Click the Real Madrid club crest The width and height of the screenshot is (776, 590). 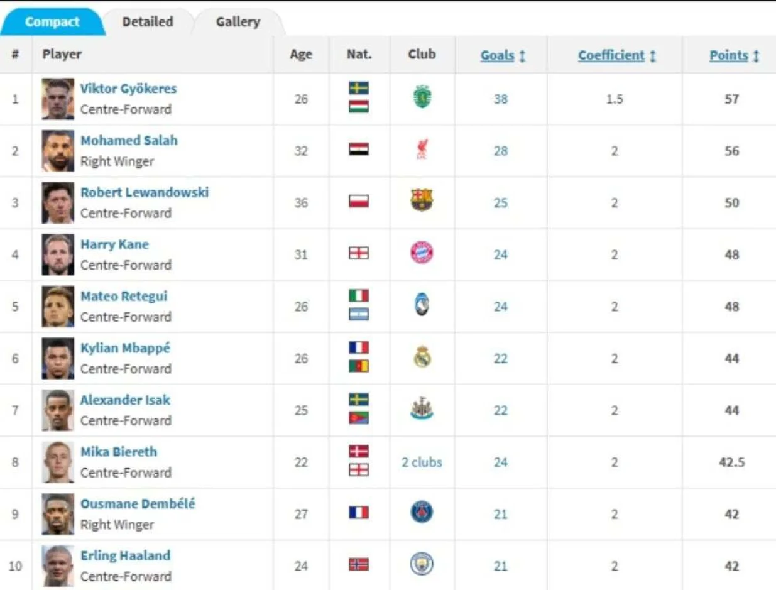click(422, 357)
